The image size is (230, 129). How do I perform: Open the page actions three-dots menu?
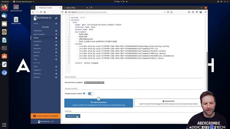(x=165, y=12)
